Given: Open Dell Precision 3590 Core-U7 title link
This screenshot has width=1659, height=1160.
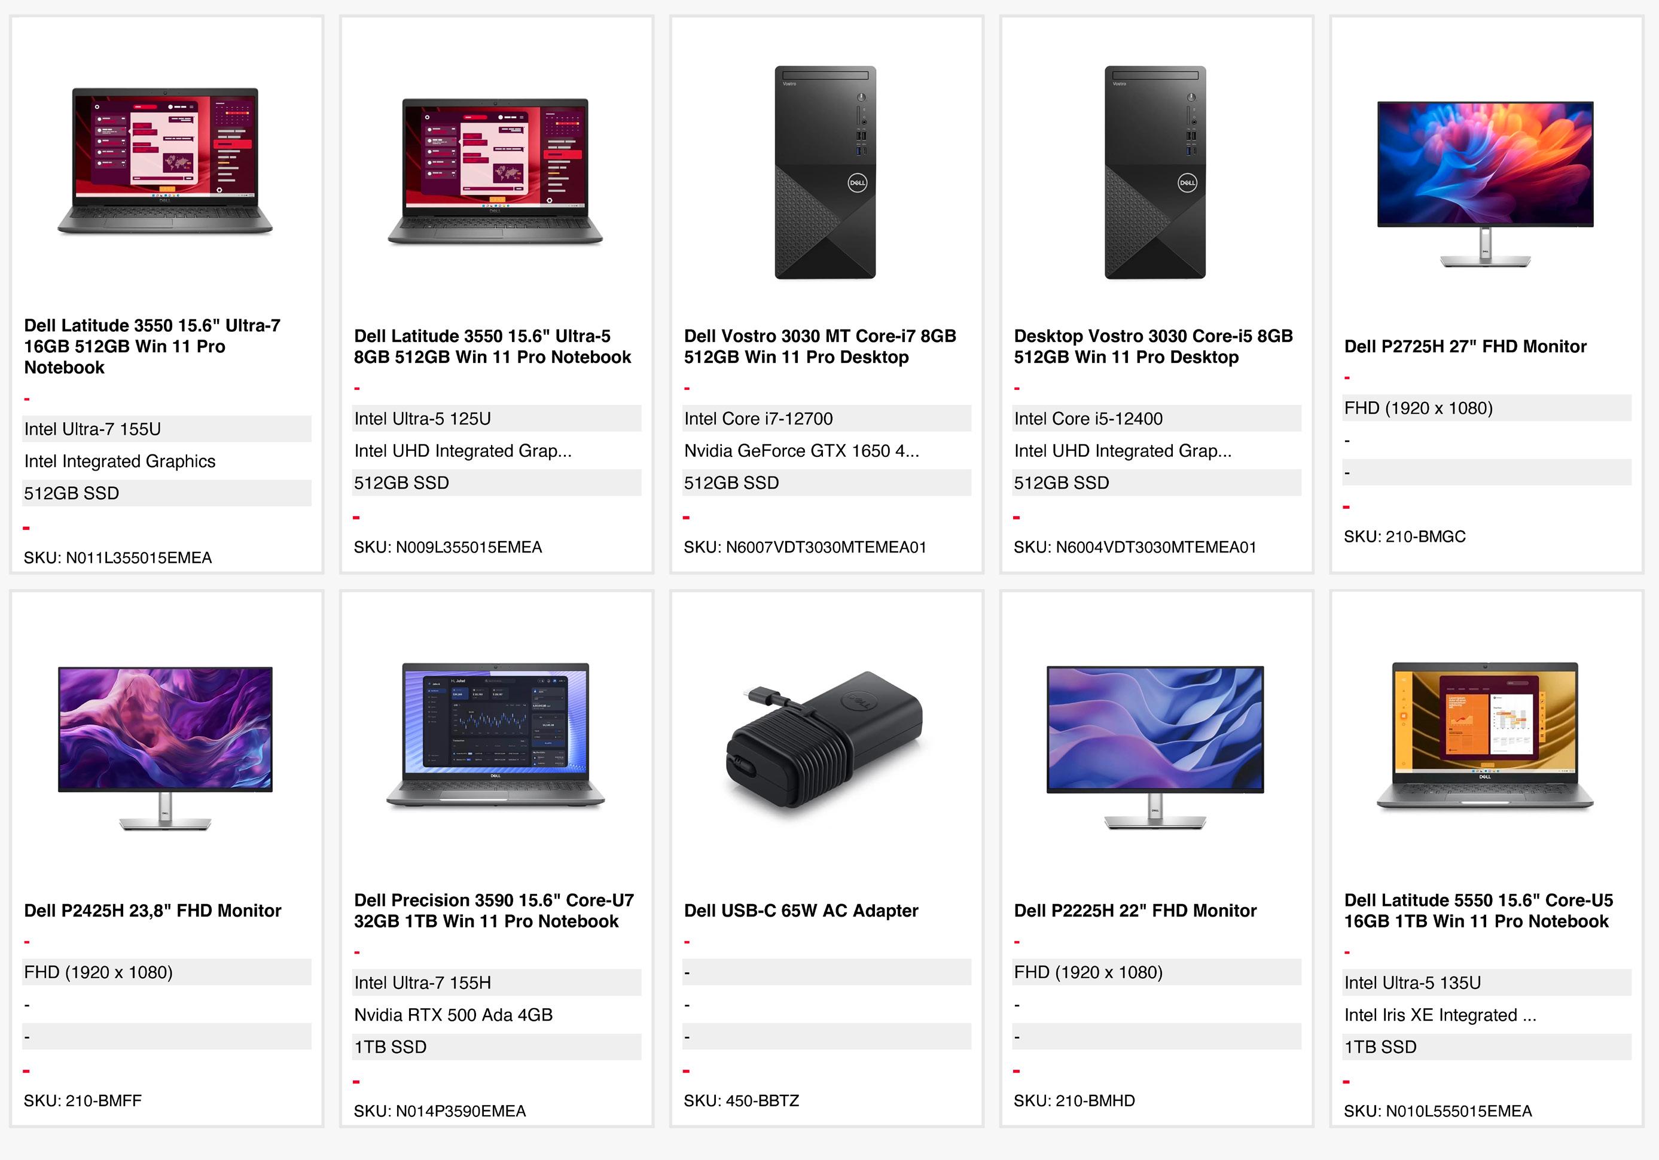Looking at the screenshot, I should coord(494,911).
